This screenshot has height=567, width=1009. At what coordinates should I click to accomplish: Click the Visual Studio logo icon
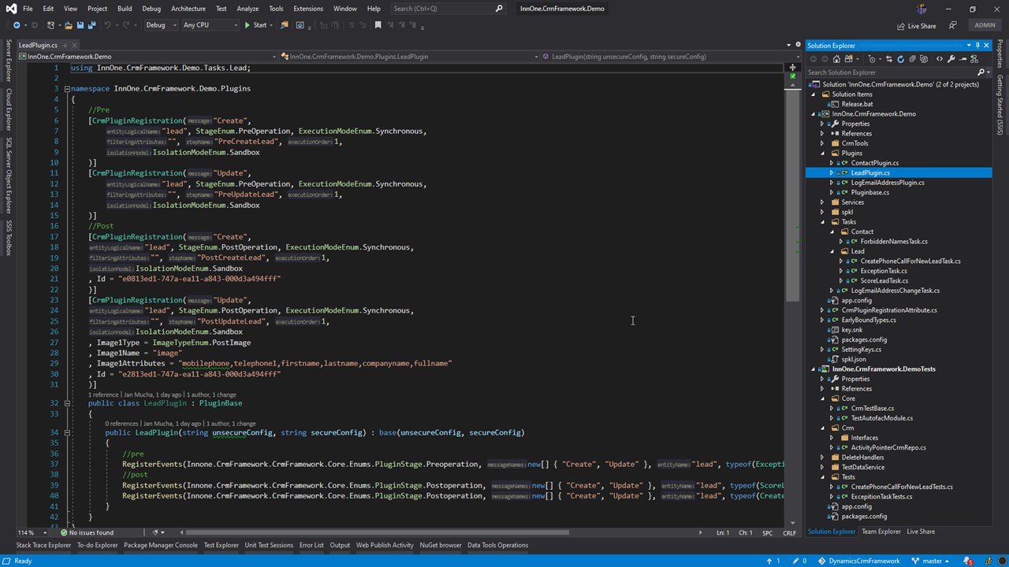(x=10, y=9)
